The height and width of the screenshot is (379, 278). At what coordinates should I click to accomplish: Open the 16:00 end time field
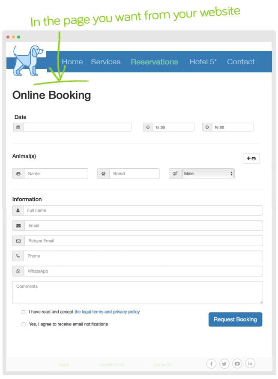(233, 127)
